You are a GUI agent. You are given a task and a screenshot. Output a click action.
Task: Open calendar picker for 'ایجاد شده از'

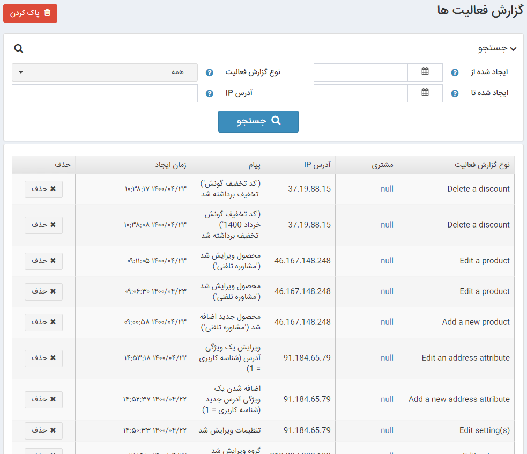[425, 72]
